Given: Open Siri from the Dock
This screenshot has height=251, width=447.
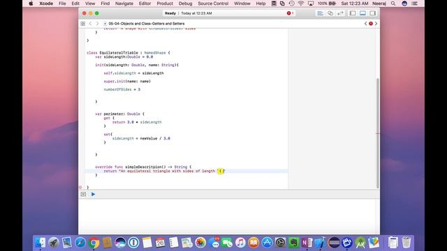Looking at the screenshot, I should pyautogui.click(x=120, y=243).
